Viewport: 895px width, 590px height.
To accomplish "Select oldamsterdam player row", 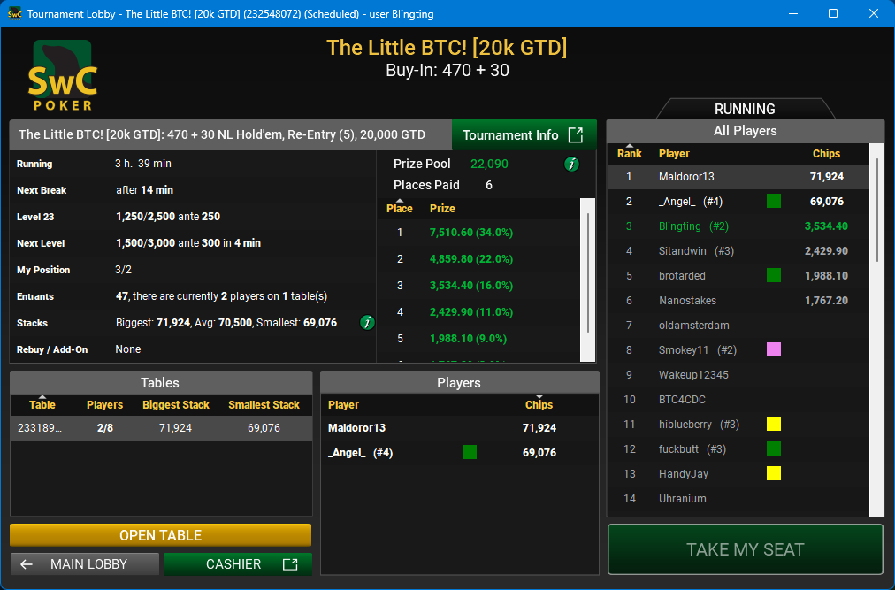I will 738,325.
